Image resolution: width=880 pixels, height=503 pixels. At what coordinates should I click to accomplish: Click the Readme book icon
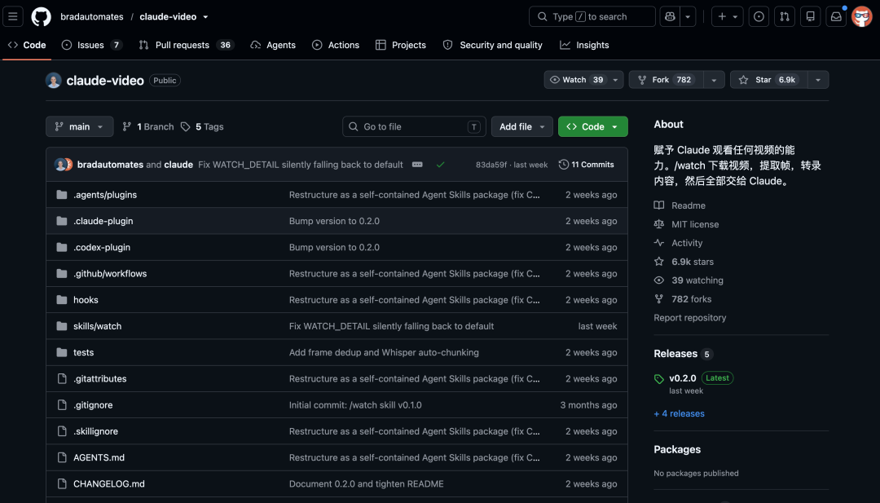click(659, 205)
